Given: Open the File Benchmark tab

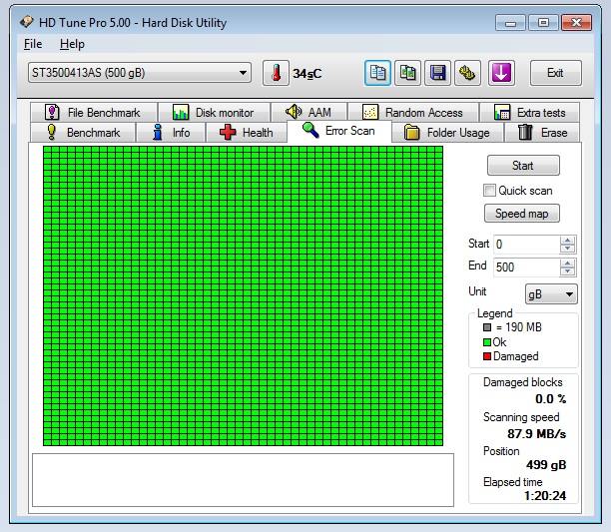Looking at the screenshot, I should pyautogui.click(x=94, y=113).
